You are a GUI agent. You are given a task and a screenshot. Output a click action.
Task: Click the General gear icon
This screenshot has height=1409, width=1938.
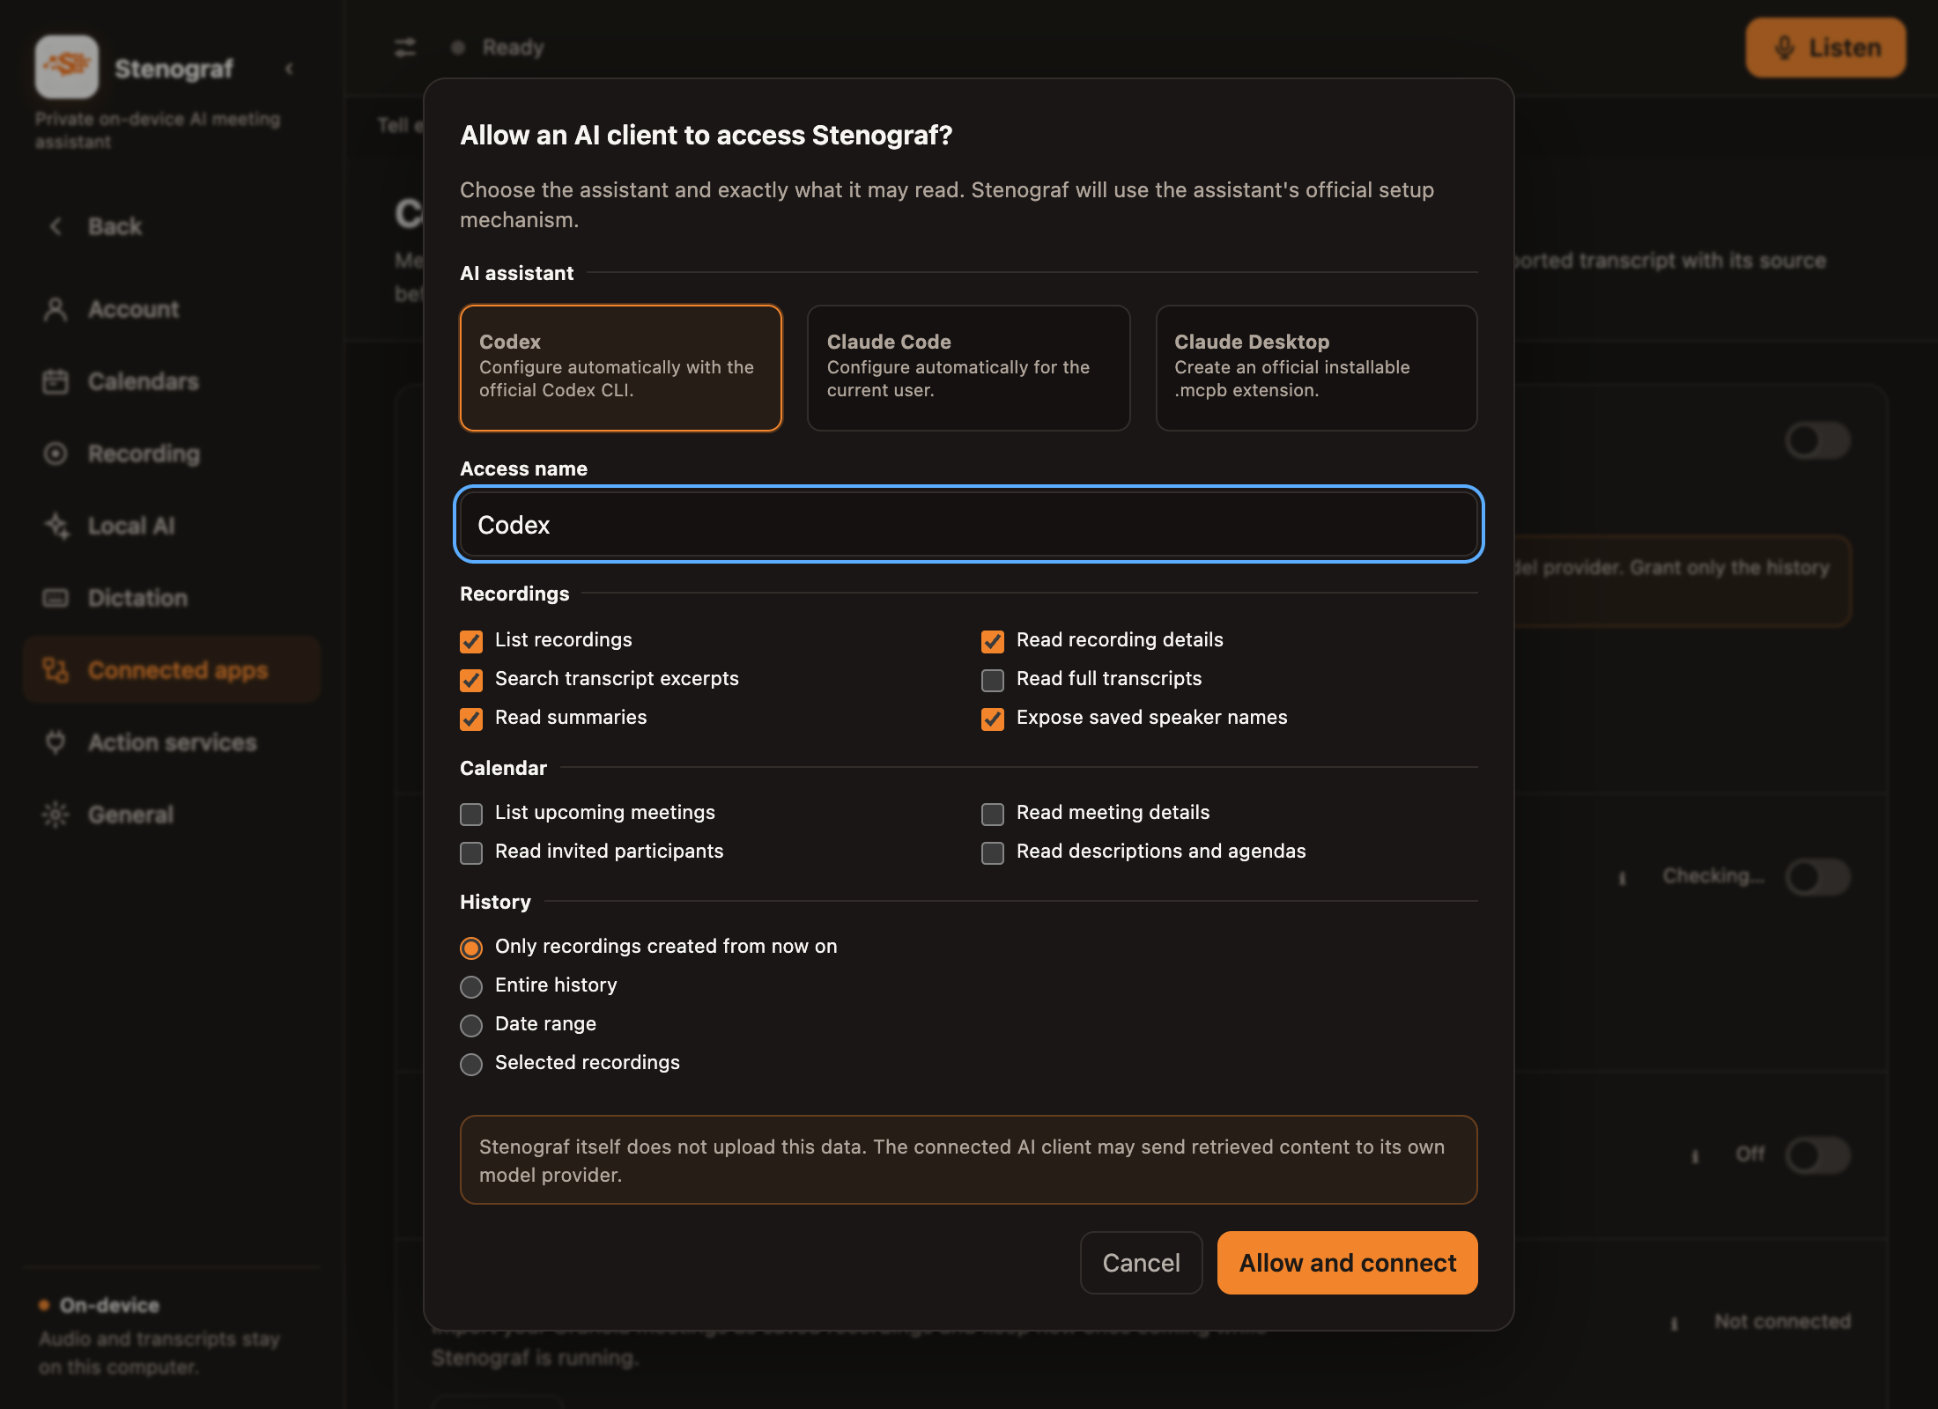[55, 815]
